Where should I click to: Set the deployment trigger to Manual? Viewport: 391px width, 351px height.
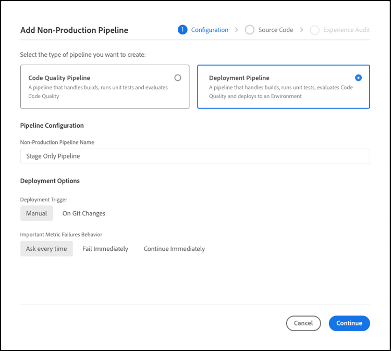tap(36, 213)
